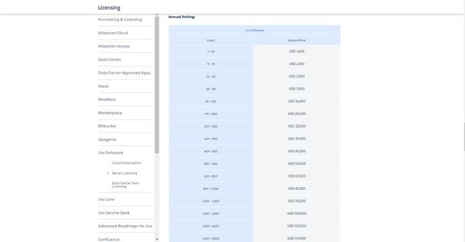
Task: Go to Atlassian Access in the sidebar
Action: (x=114, y=46)
